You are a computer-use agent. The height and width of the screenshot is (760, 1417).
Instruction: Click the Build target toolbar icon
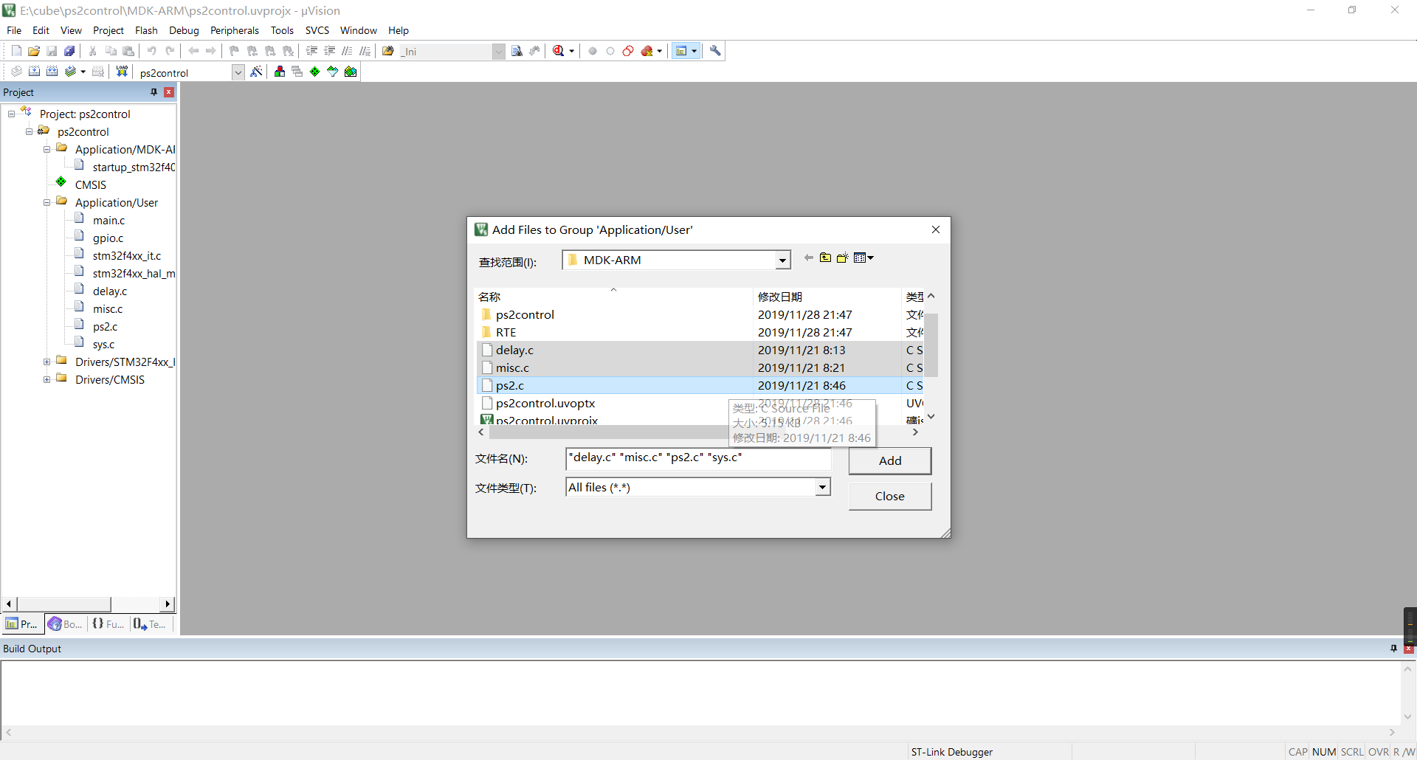[34, 72]
